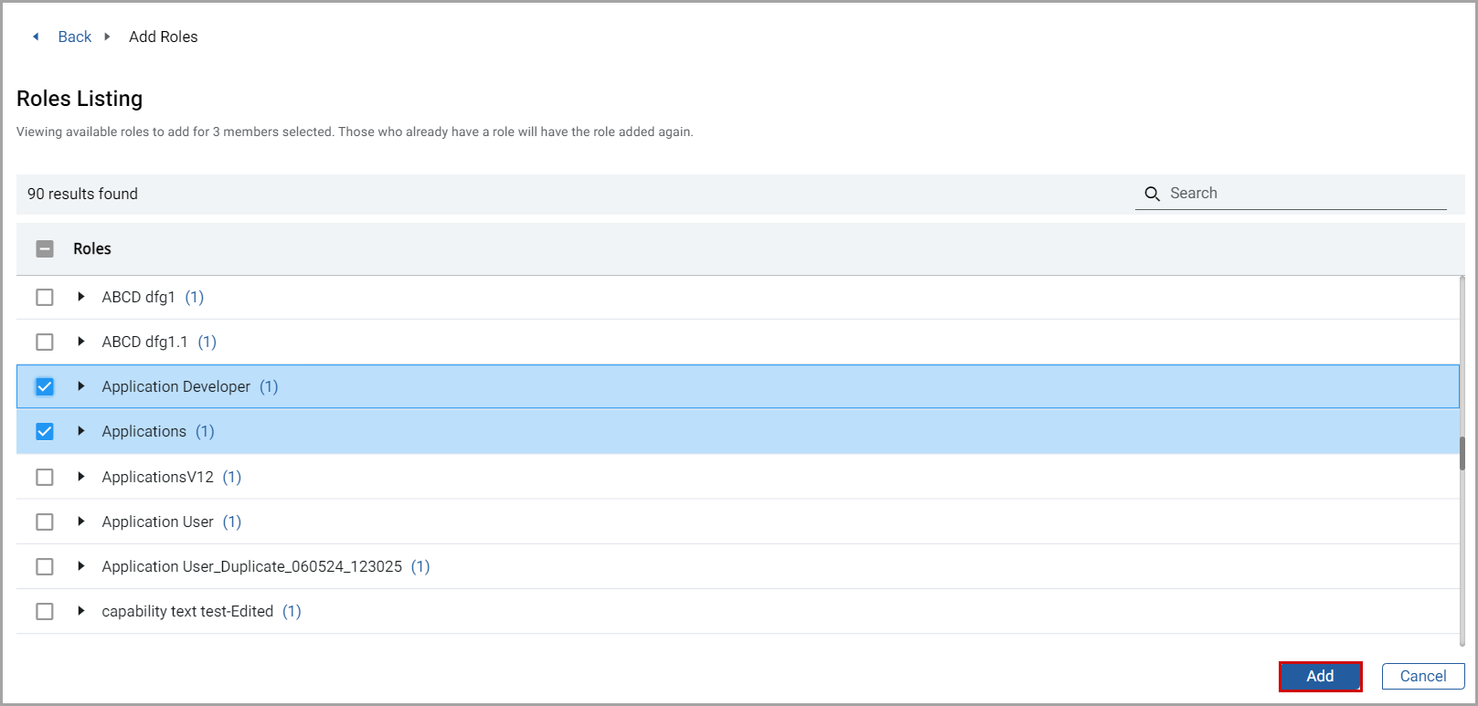Click the Add Roles breadcrumb item
The height and width of the screenshot is (706, 1478).
[x=164, y=37]
